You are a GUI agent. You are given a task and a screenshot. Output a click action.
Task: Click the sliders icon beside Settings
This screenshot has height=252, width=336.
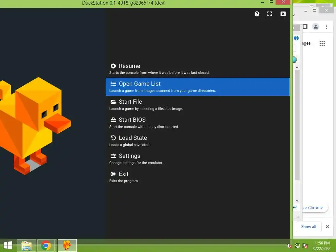[113, 156]
